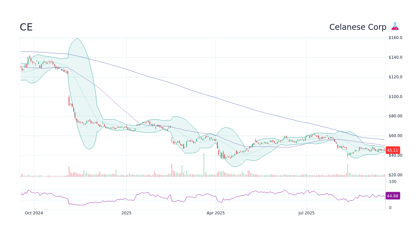Click the CE ticker symbol label
This screenshot has width=420, height=236.
coord(26,27)
